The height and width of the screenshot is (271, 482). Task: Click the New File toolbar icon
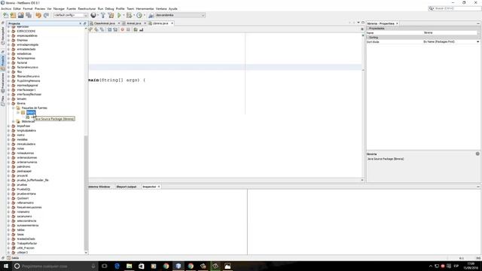pos(5,15)
